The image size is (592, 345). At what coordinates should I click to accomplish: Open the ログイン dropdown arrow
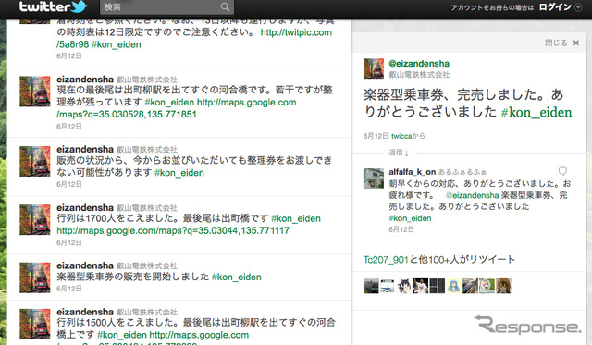[578, 7]
